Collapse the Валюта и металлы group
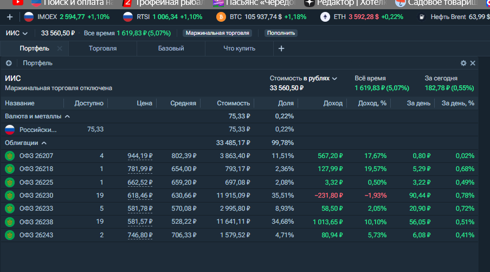The width and height of the screenshot is (490, 272). [x=67, y=116]
